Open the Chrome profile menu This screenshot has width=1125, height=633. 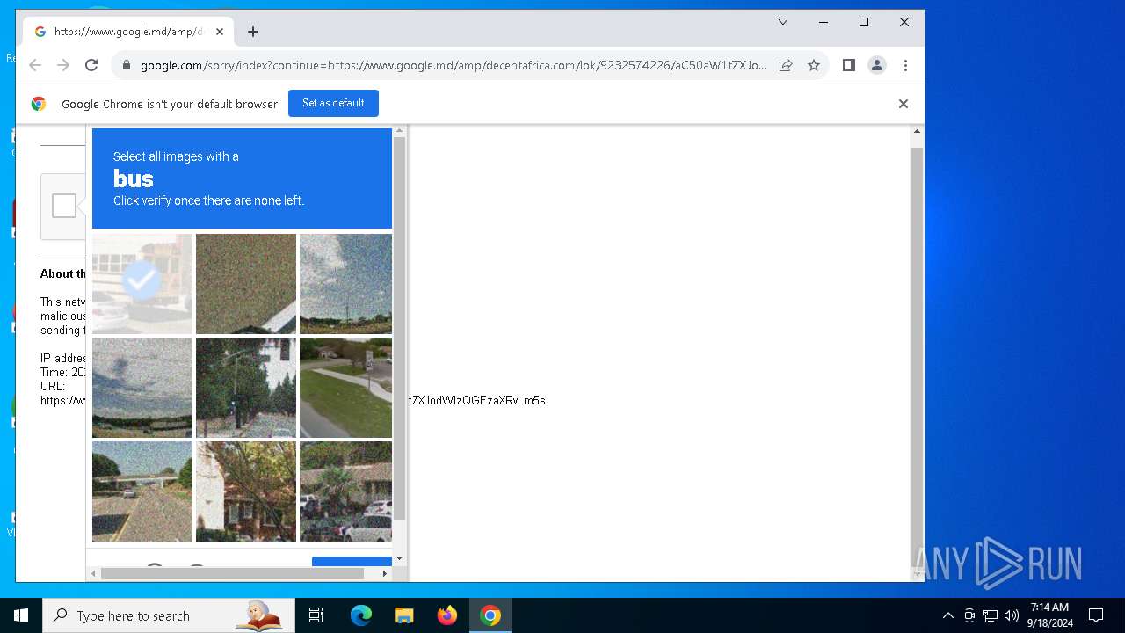click(877, 65)
